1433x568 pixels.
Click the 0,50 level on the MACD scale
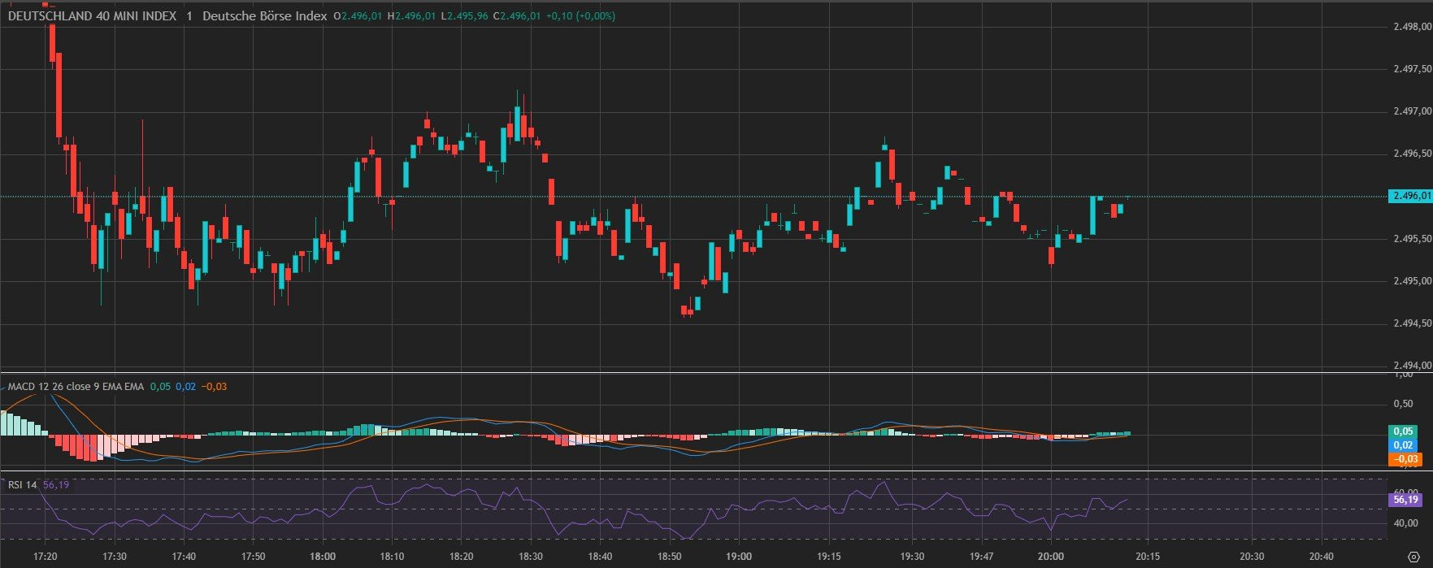[x=1403, y=404]
